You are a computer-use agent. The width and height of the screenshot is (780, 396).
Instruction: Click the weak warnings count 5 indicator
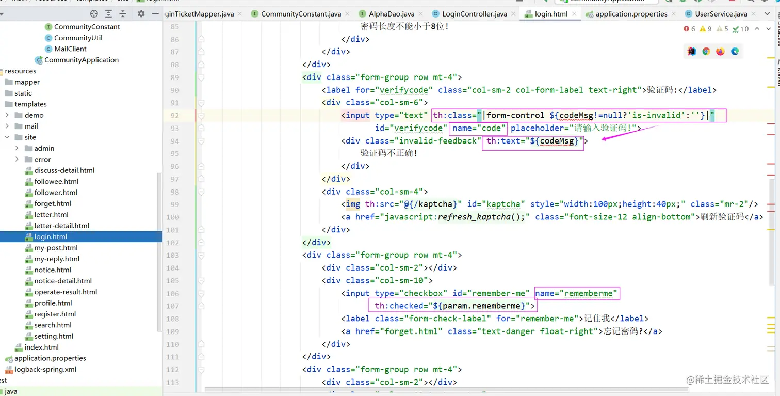pyautogui.click(x=723, y=29)
